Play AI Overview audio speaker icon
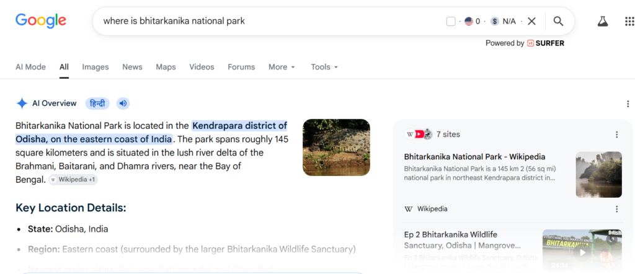The width and height of the screenshot is (635, 274). pyautogui.click(x=123, y=104)
